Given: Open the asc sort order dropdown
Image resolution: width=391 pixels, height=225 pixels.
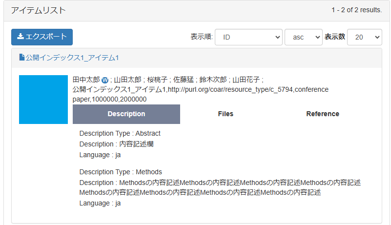Looking at the screenshot, I should 303,37.
